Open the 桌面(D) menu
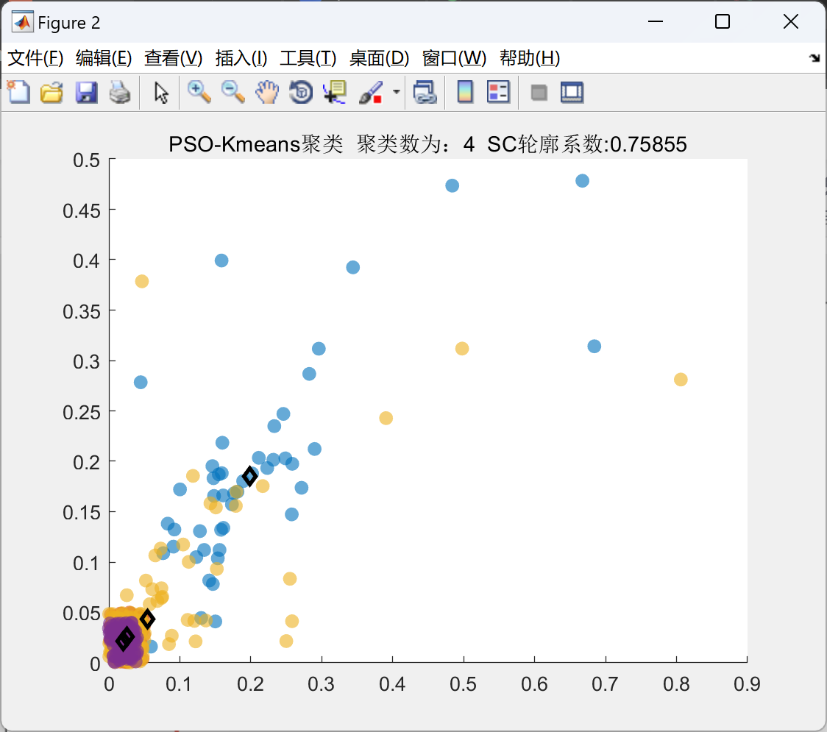827x732 pixels. pyautogui.click(x=379, y=58)
